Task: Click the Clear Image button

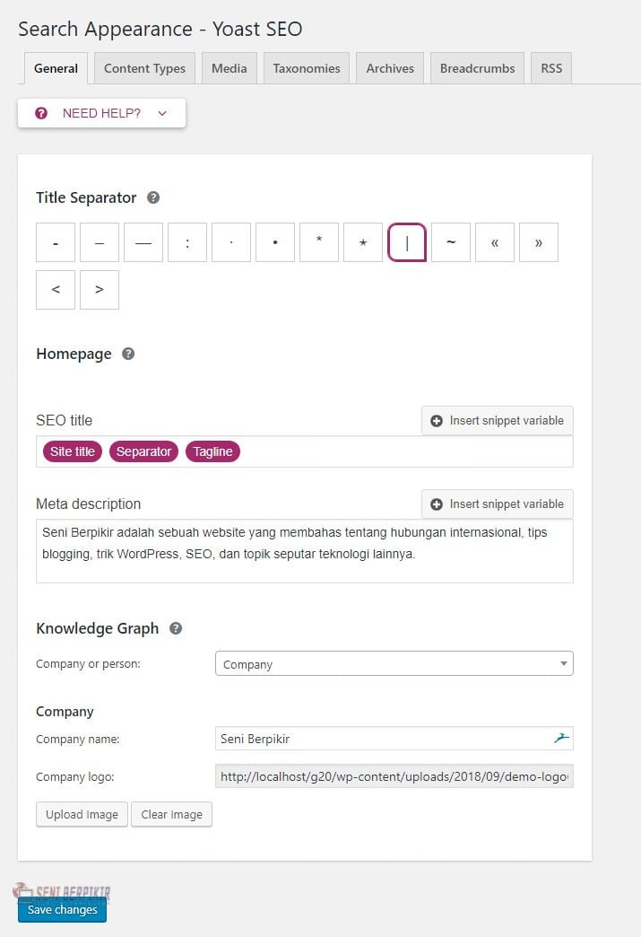Action: (x=172, y=815)
